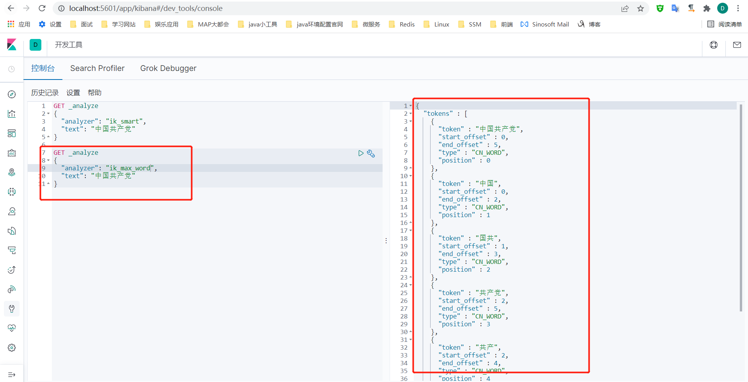Screen dimensions: 748x382
Task: Click the green shield extension icon
Action: (660, 8)
